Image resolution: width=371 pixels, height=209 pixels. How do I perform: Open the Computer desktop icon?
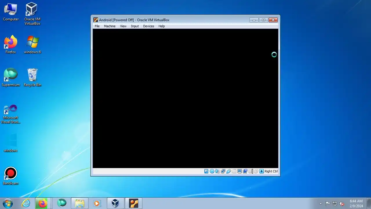point(11,12)
